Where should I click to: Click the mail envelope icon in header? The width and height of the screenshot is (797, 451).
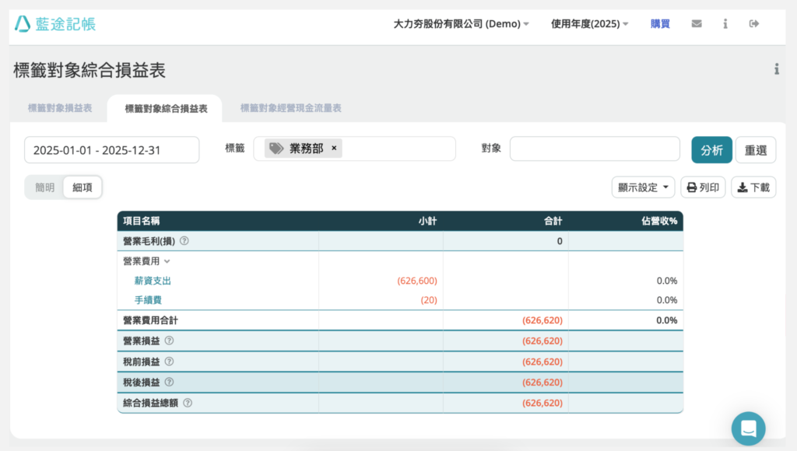pyautogui.click(x=697, y=23)
